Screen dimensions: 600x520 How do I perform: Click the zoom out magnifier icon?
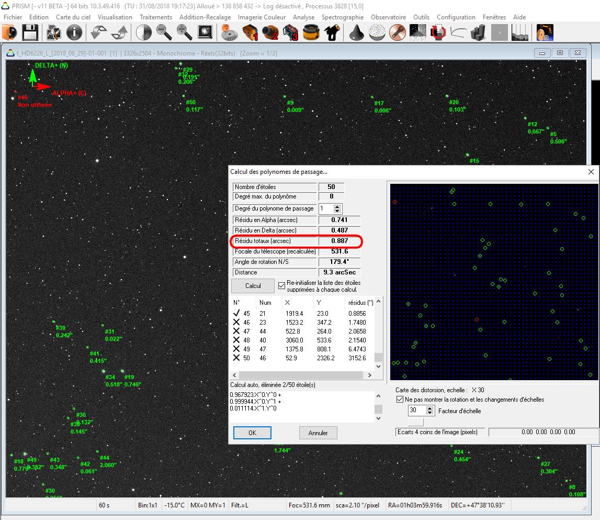pyautogui.click(x=164, y=33)
